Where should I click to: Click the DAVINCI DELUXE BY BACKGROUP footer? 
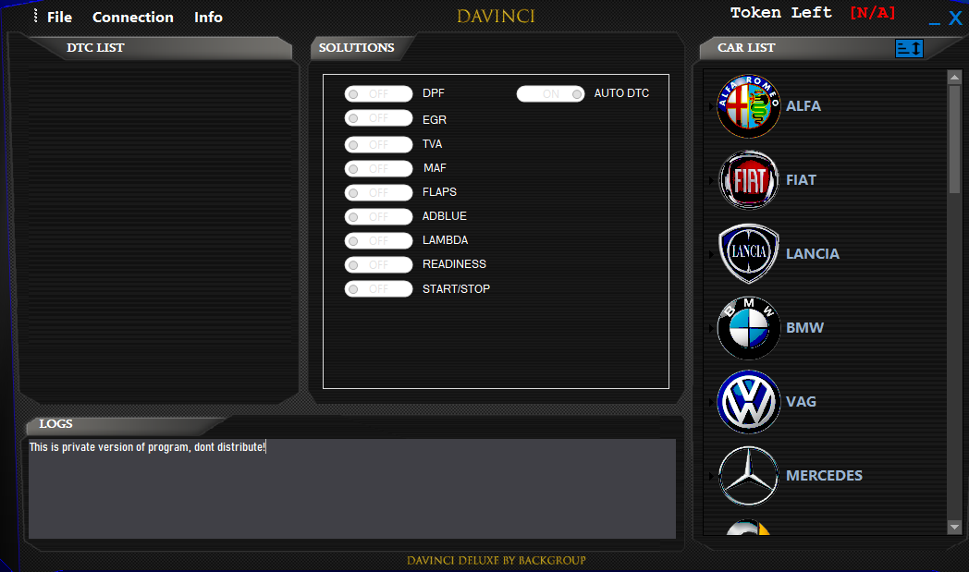[497, 560]
